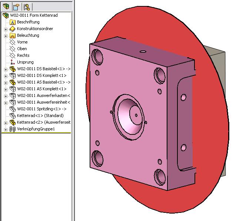Expand the W02-0011 Auswerferkasten node

(x=6, y=96)
